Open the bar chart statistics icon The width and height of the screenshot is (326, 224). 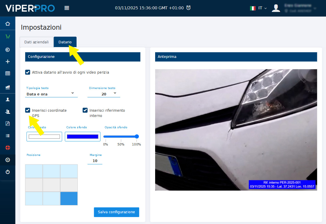(8, 87)
